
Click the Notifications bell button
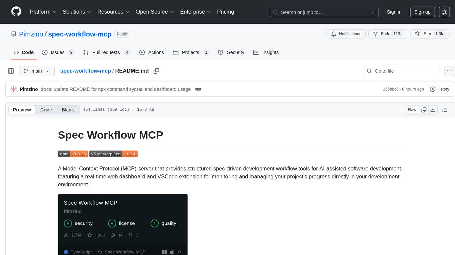[x=346, y=34]
